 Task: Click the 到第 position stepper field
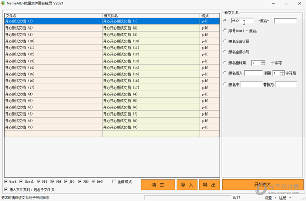point(278,73)
